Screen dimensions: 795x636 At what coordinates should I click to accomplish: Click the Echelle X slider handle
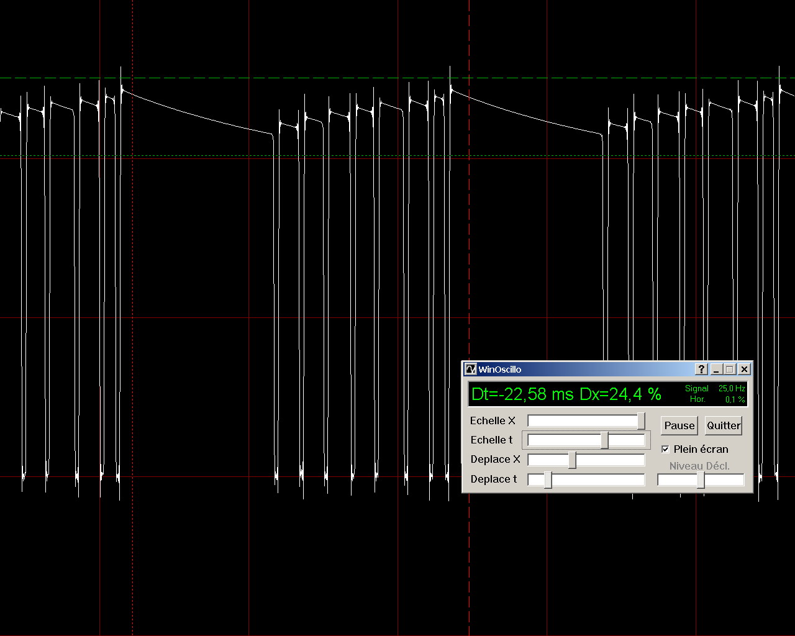click(641, 421)
